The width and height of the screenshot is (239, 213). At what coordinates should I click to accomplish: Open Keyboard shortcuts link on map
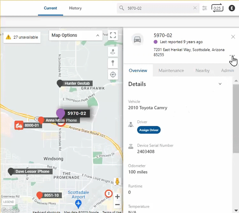(x=46, y=212)
